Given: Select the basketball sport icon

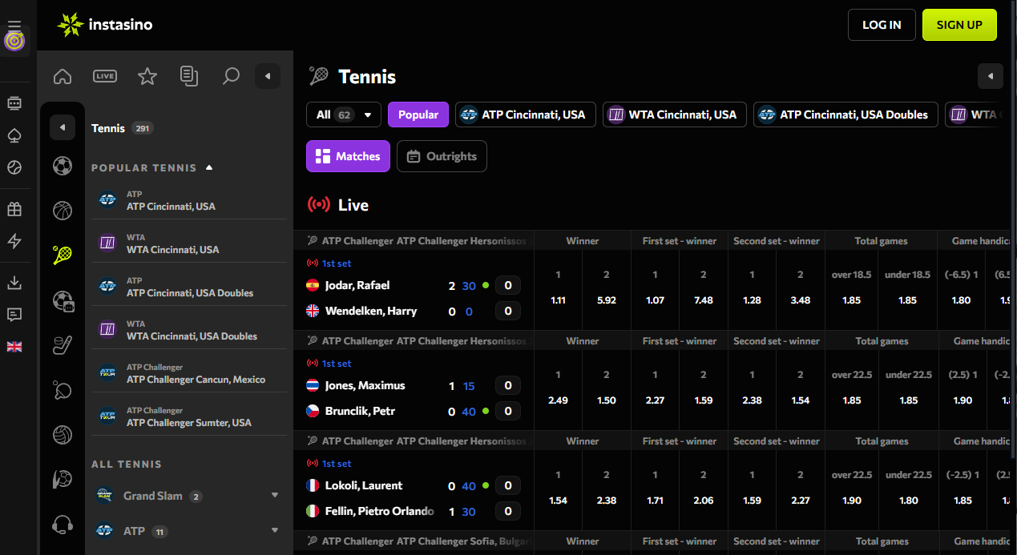Looking at the screenshot, I should pyautogui.click(x=63, y=211).
